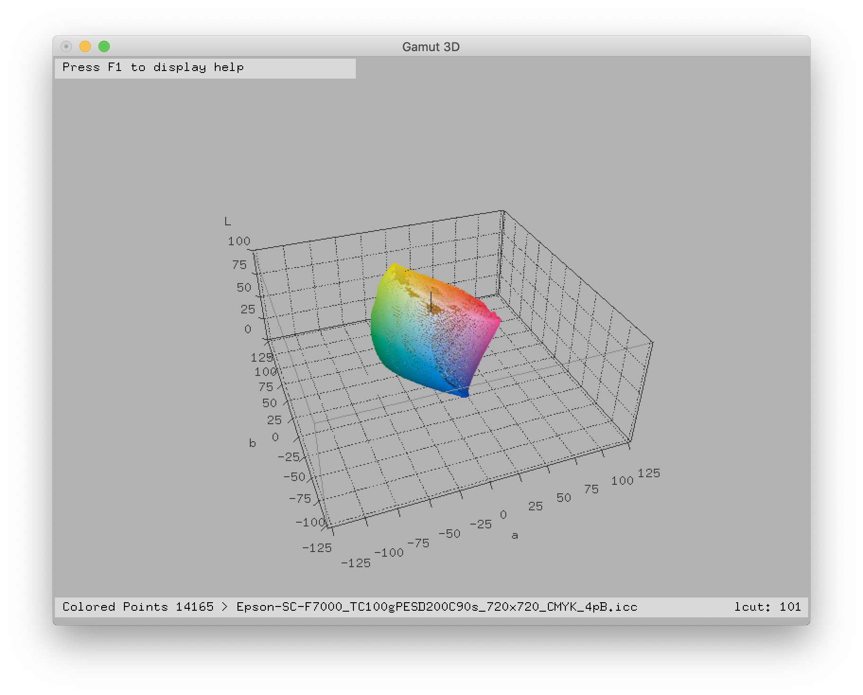
Task: Click the Epson-SC-F7000 ICC profile filename
Action: [x=437, y=607]
